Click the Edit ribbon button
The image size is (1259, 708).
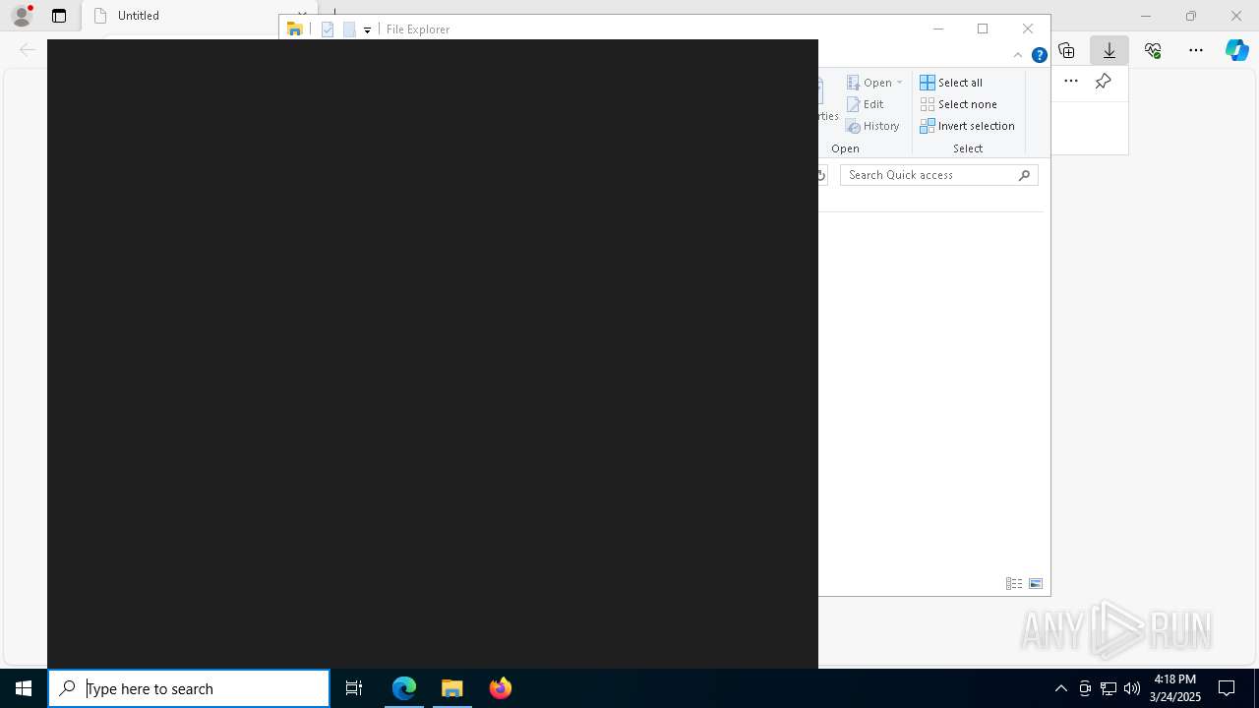(x=866, y=104)
